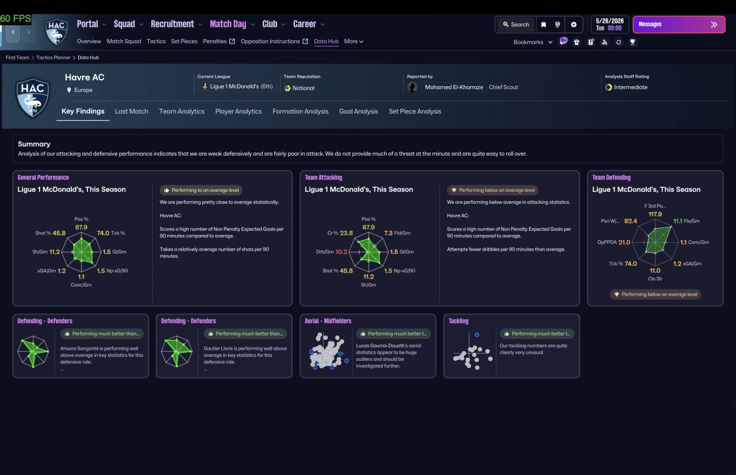
Task: Open the Team Attacking radar chart
Action: tap(370, 252)
